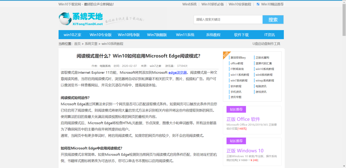Click the blue 搜索 button
Image resolution: width=346 pixels, height=168 pixels.
tap(273, 20)
